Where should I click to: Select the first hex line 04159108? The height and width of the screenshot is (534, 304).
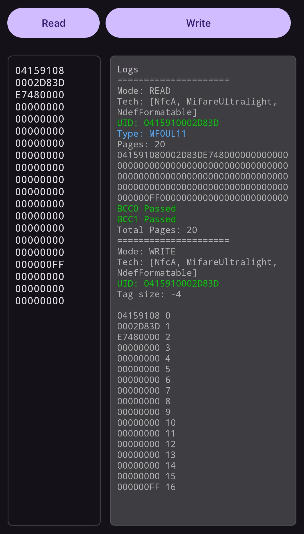[x=40, y=71]
